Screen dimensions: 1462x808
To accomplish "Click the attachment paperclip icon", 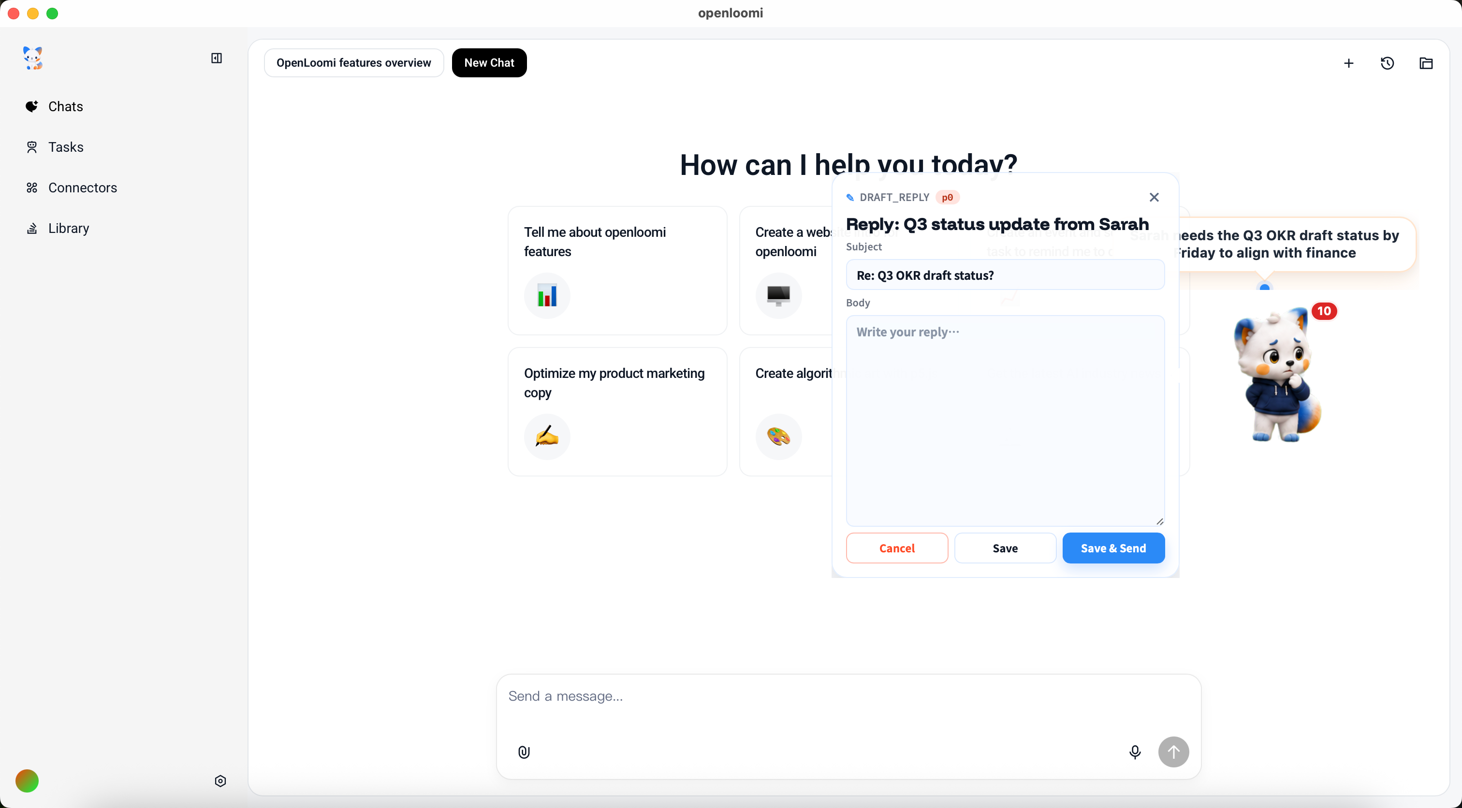I will [524, 752].
